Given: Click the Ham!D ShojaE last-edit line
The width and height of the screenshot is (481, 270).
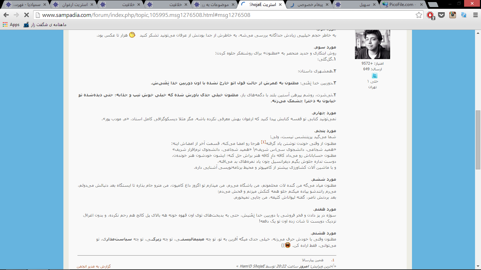Looking at the screenshot, I should click(x=286, y=266).
